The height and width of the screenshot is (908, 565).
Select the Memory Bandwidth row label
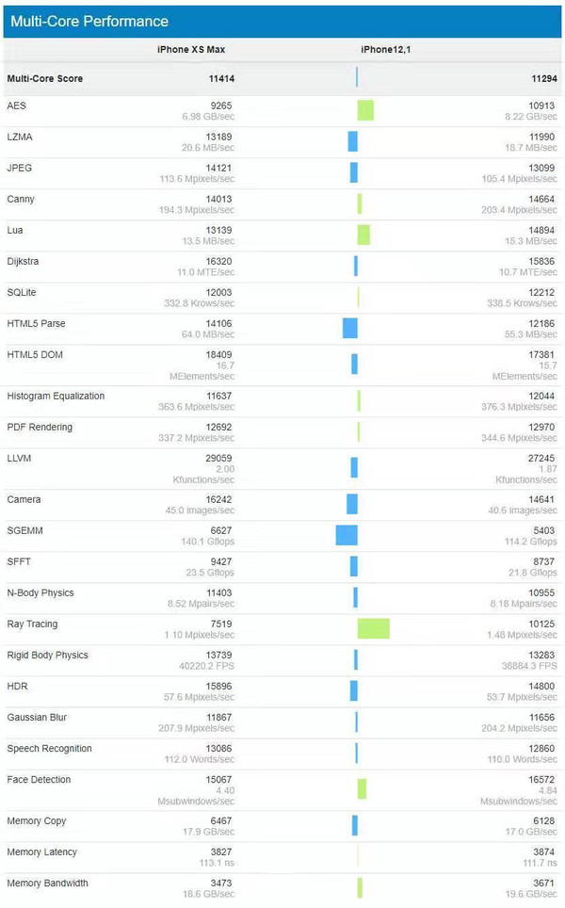point(47,884)
